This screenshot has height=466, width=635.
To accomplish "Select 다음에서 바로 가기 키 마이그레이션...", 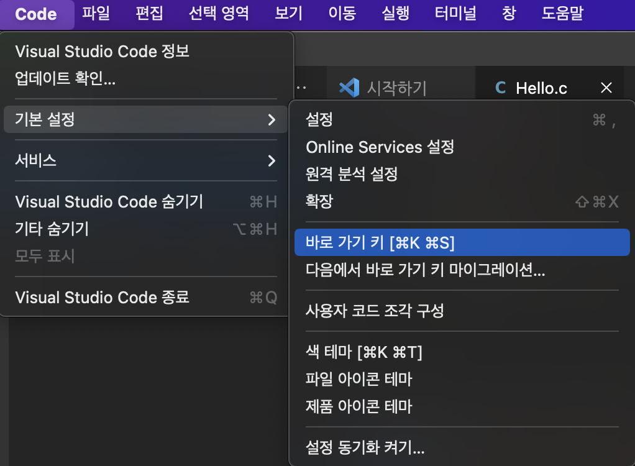I will click(462, 270).
